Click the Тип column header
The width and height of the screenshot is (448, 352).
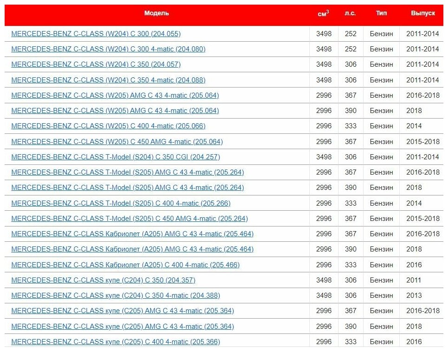coord(381,13)
